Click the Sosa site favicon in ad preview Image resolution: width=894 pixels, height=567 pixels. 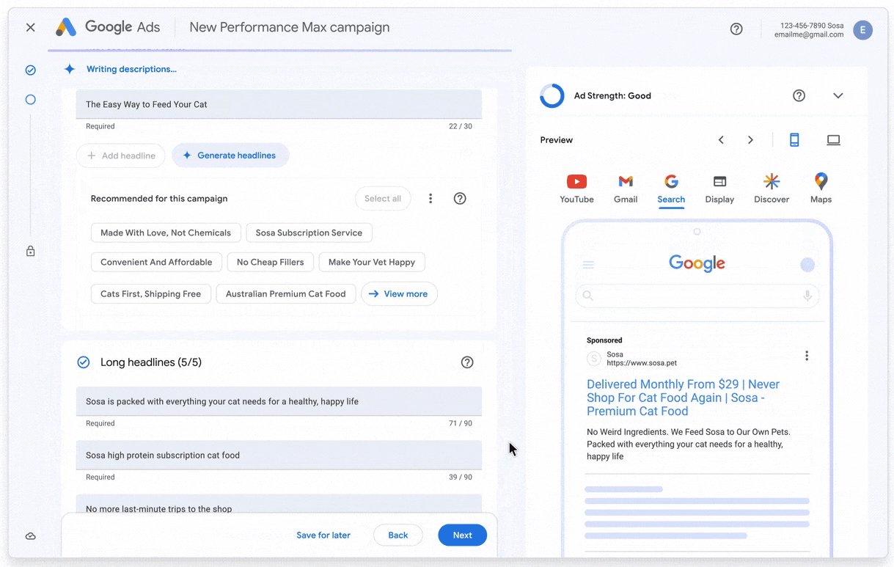tap(594, 359)
